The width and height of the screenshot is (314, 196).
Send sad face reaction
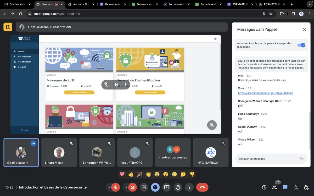(175, 174)
